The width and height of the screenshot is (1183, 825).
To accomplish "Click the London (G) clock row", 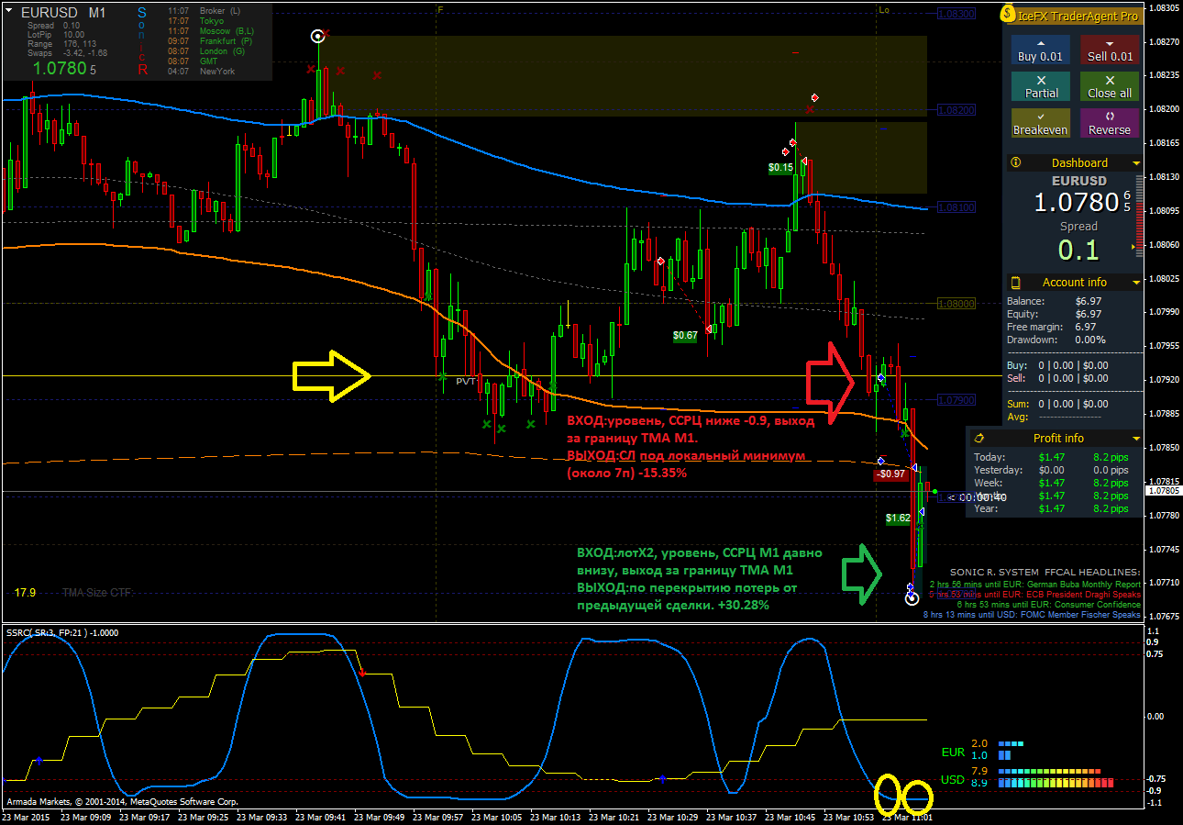I will pyautogui.click(x=207, y=50).
